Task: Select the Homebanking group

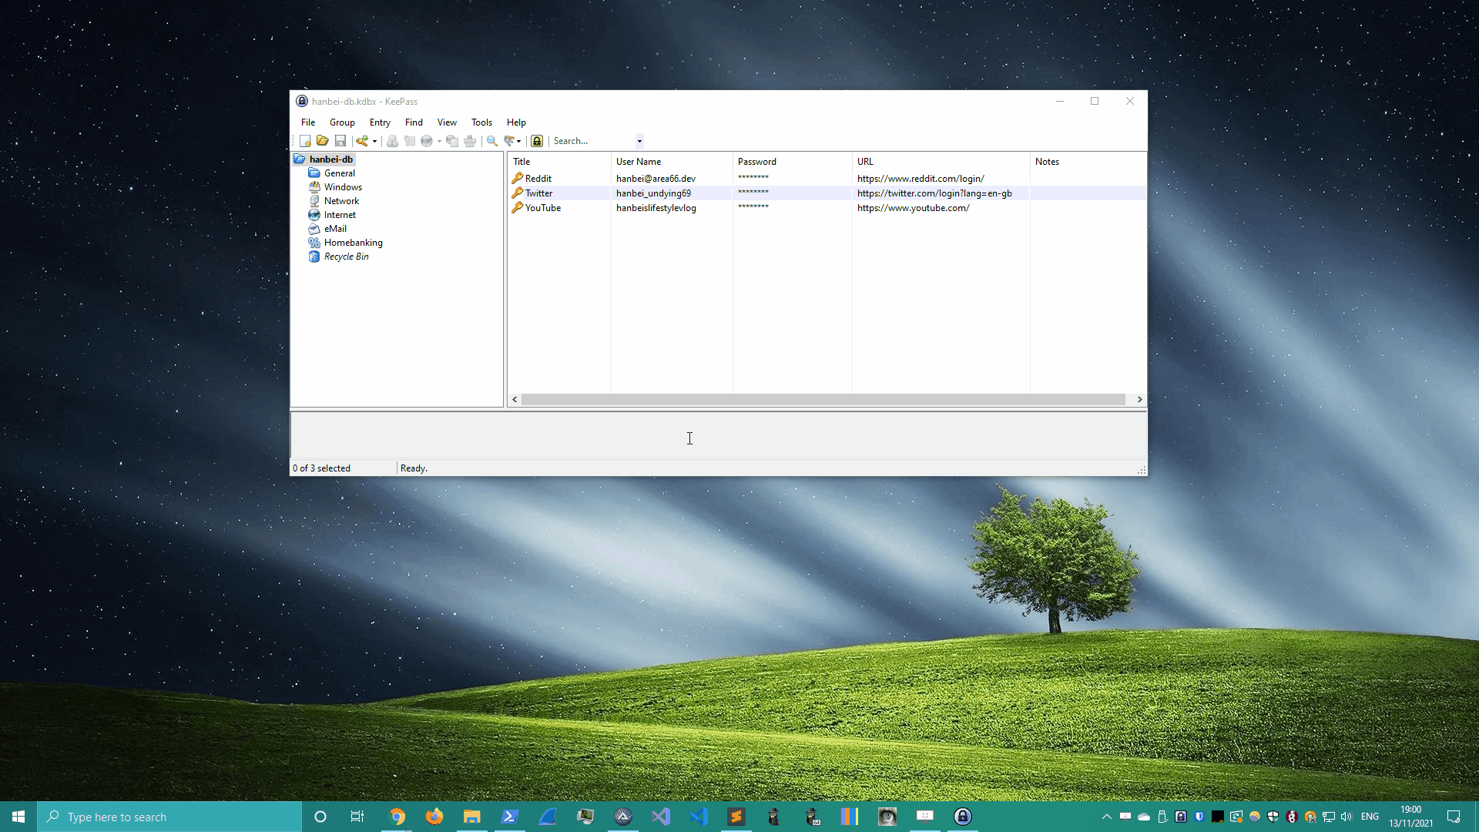Action: (353, 243)
